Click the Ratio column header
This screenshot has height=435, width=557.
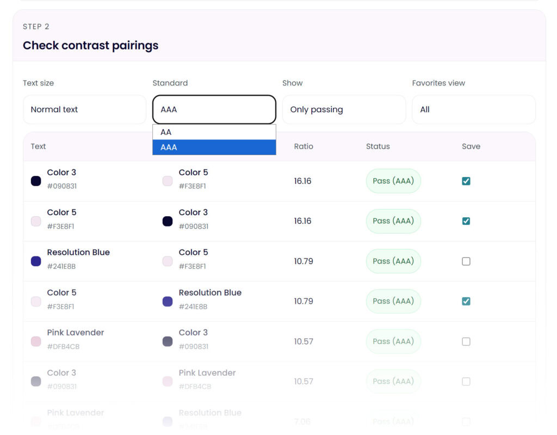pyautogui.click(x=304, y=146)
